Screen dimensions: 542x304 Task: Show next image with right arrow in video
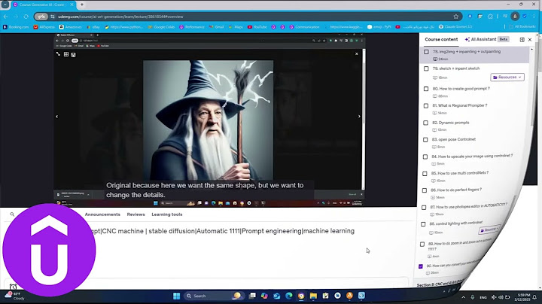point(359,117)
